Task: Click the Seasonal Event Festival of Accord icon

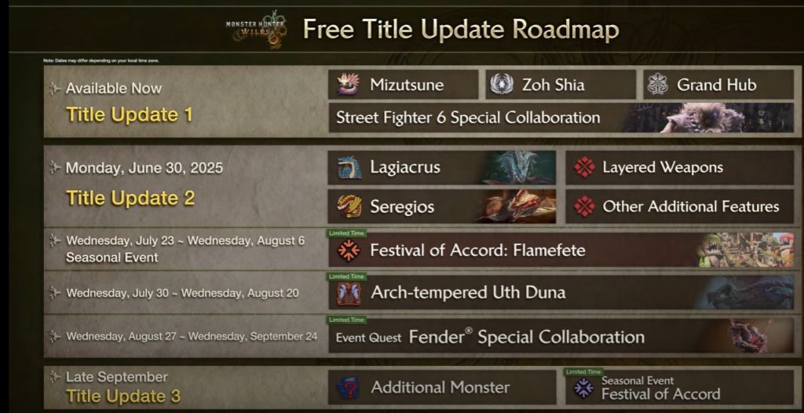Action: click(583, 388)
